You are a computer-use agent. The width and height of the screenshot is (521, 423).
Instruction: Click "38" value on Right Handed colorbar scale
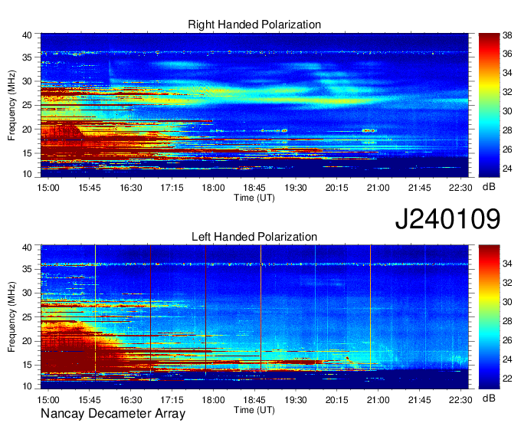[507, 35]
